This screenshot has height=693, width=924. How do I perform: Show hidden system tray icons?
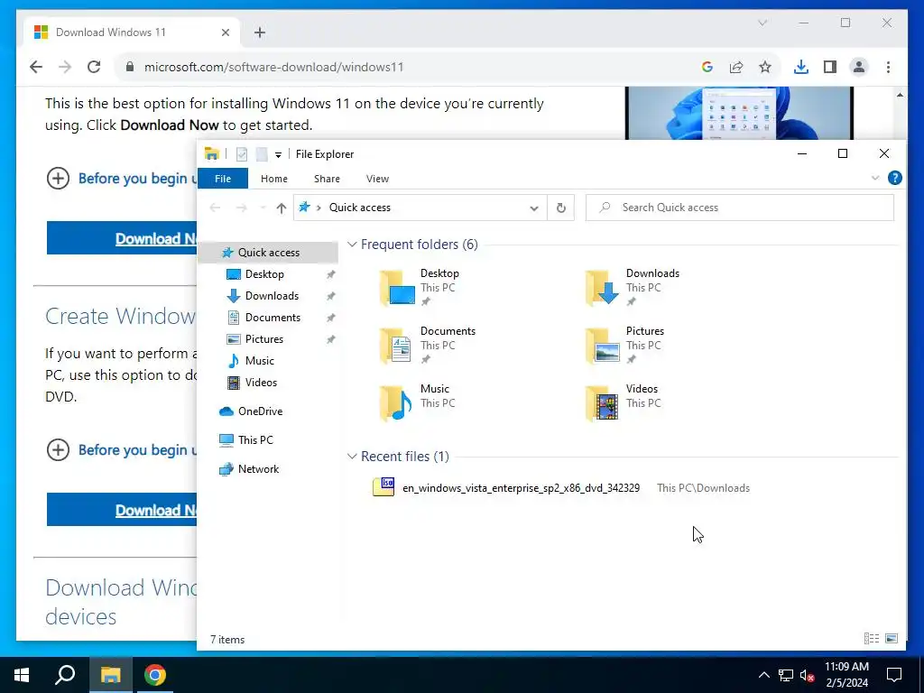[763, 675]
